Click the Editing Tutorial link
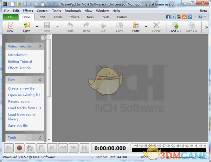This screenshot has height=162, width=211. point(20,62)
